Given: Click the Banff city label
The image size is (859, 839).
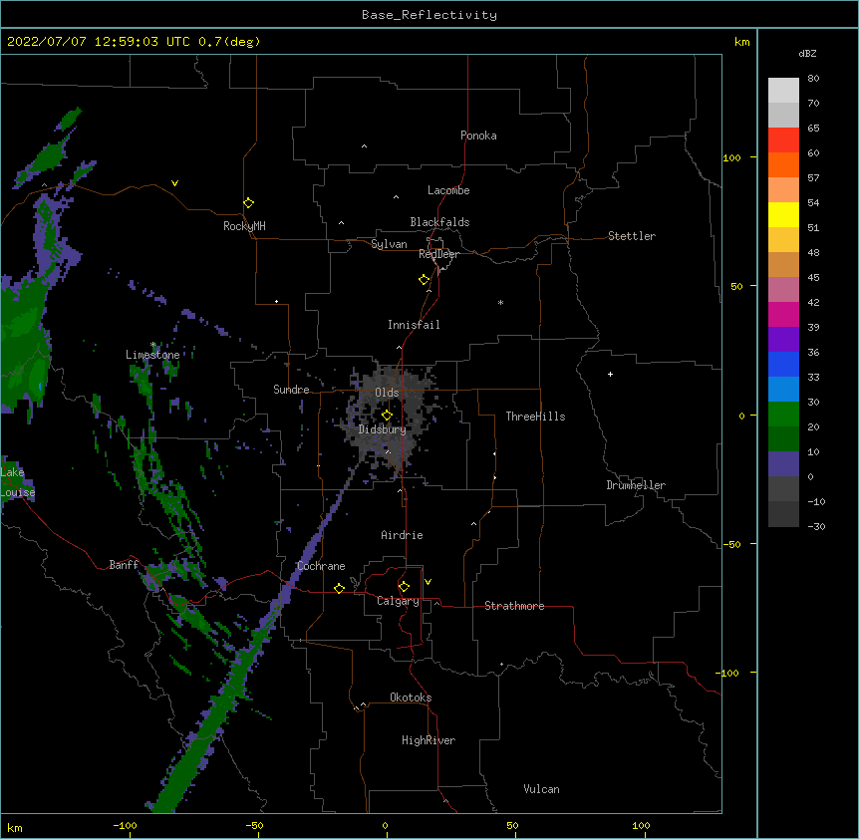Looking at the screenshot, I should tap(124, 565).
